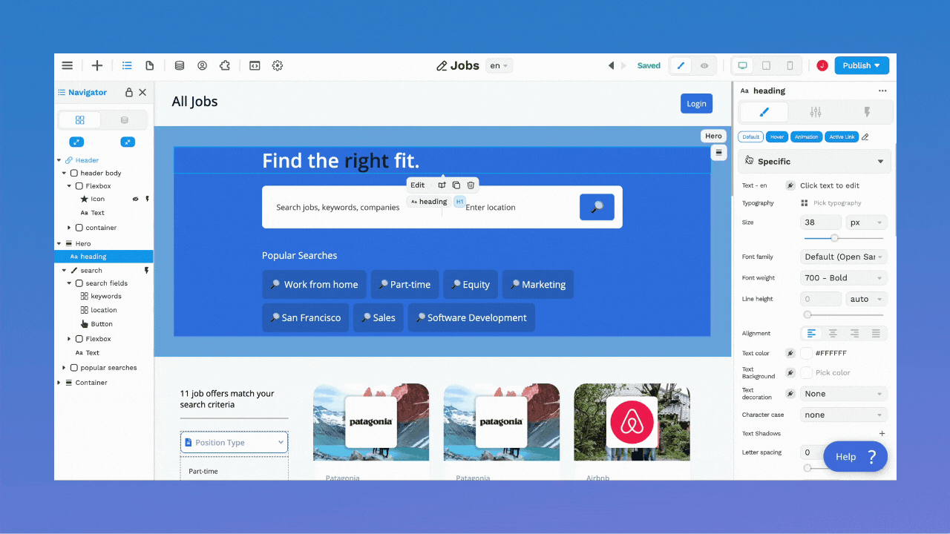Click the undo left arrow
The height and width of the screenshot is (534, 950).
(612, 65)
